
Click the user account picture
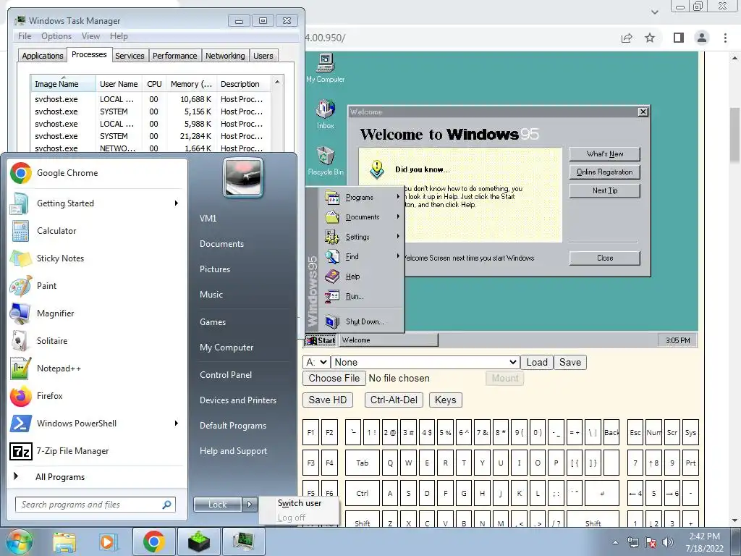(243, 178)
